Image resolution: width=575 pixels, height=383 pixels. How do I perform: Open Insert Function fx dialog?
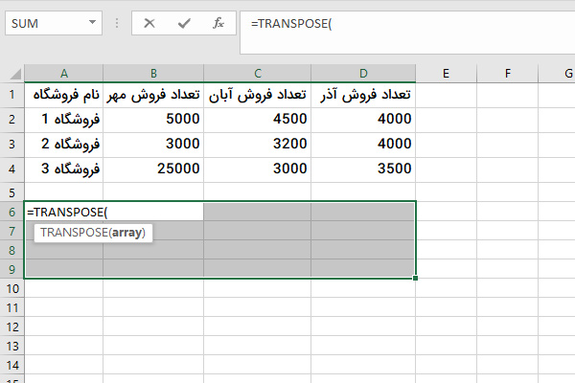point(218,23)
